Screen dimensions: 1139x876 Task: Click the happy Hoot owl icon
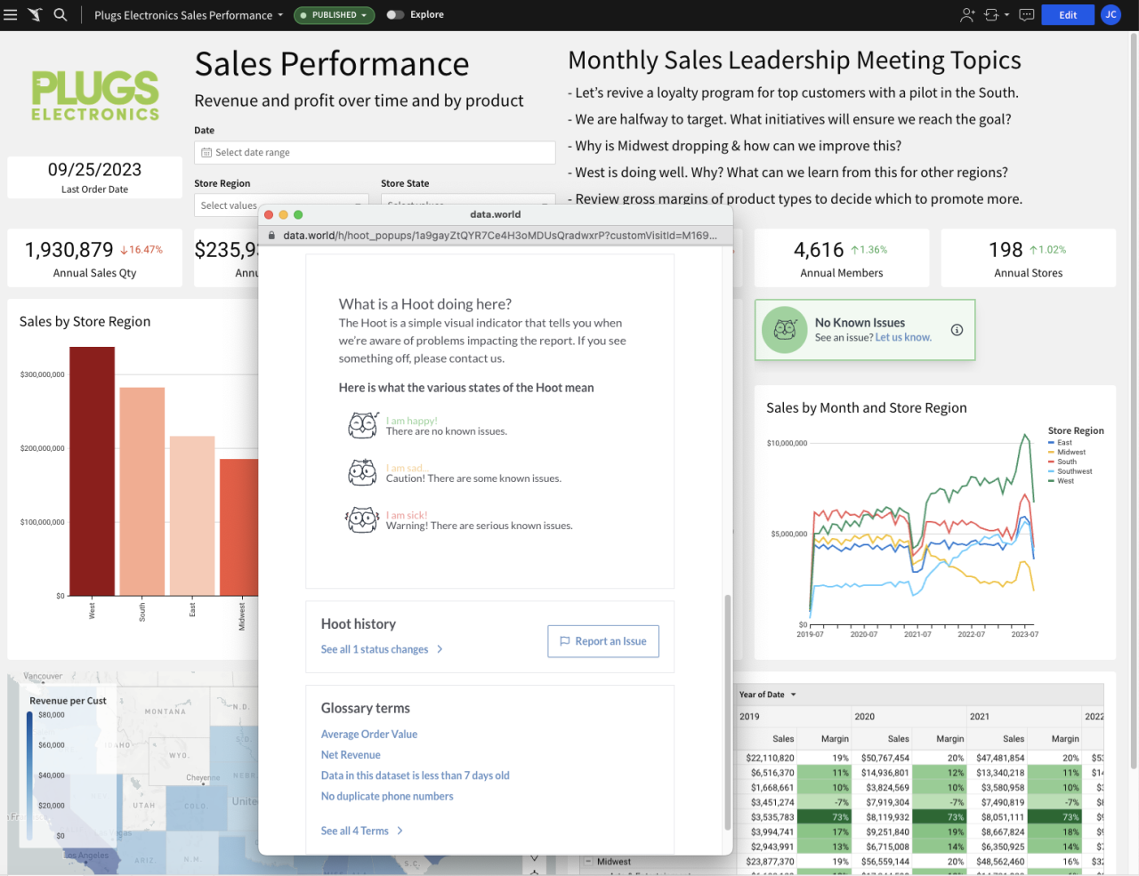(x=363, y=425)
